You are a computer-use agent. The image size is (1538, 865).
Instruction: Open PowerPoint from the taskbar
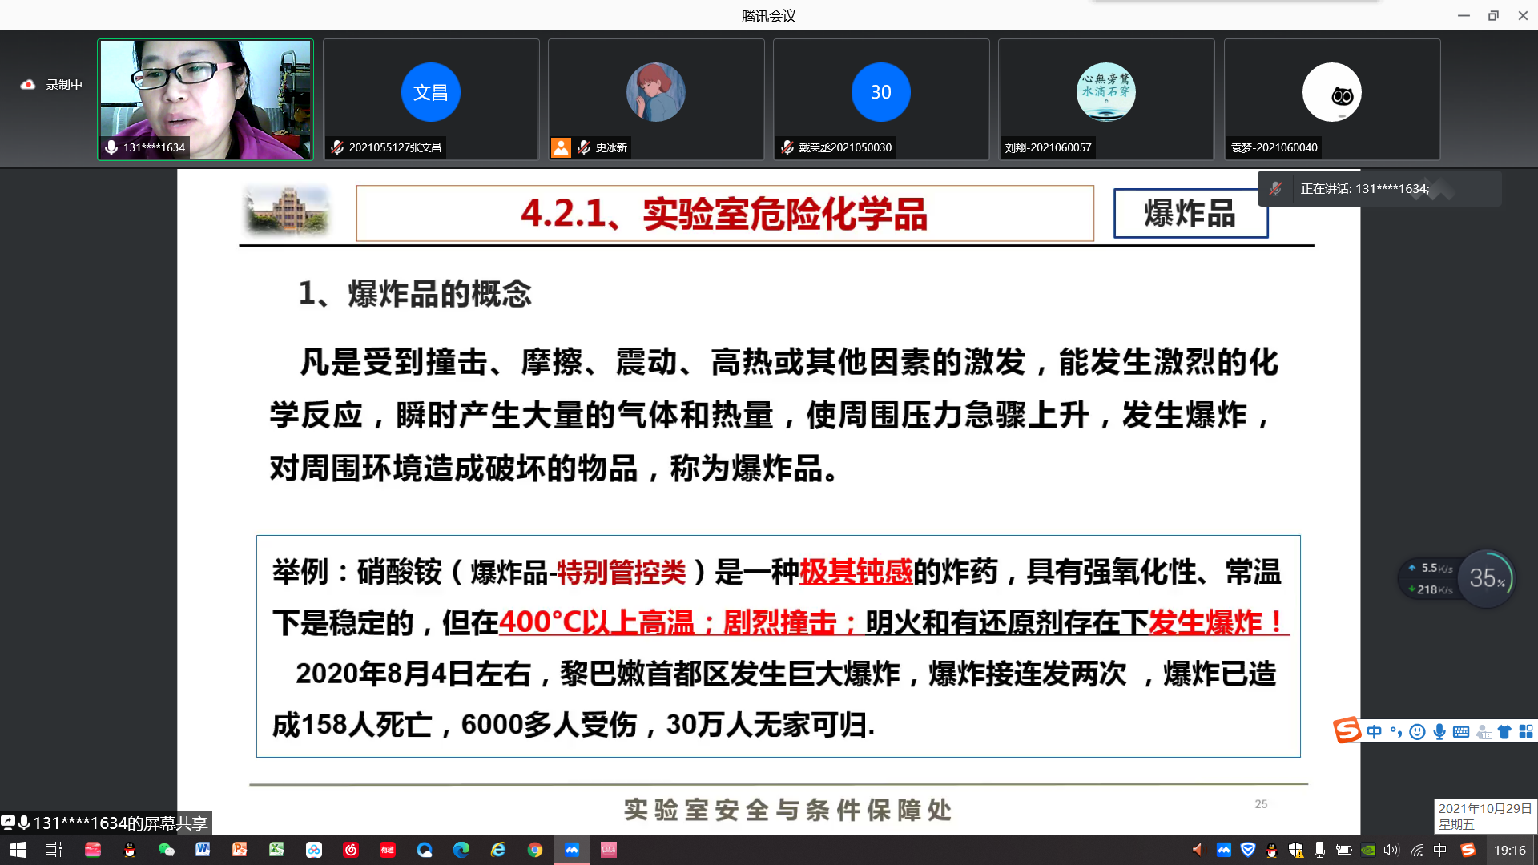240,850
